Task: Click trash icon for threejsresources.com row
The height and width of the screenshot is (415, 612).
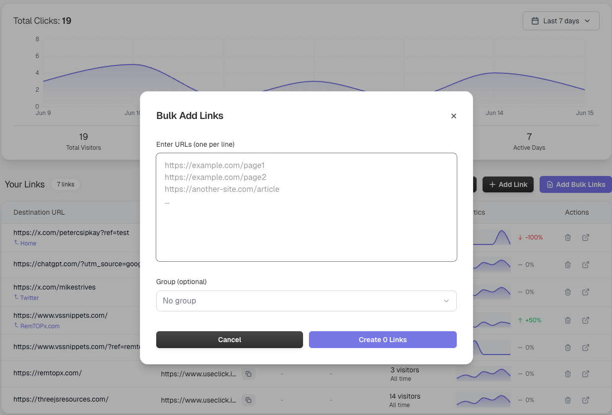Action: 568,400
